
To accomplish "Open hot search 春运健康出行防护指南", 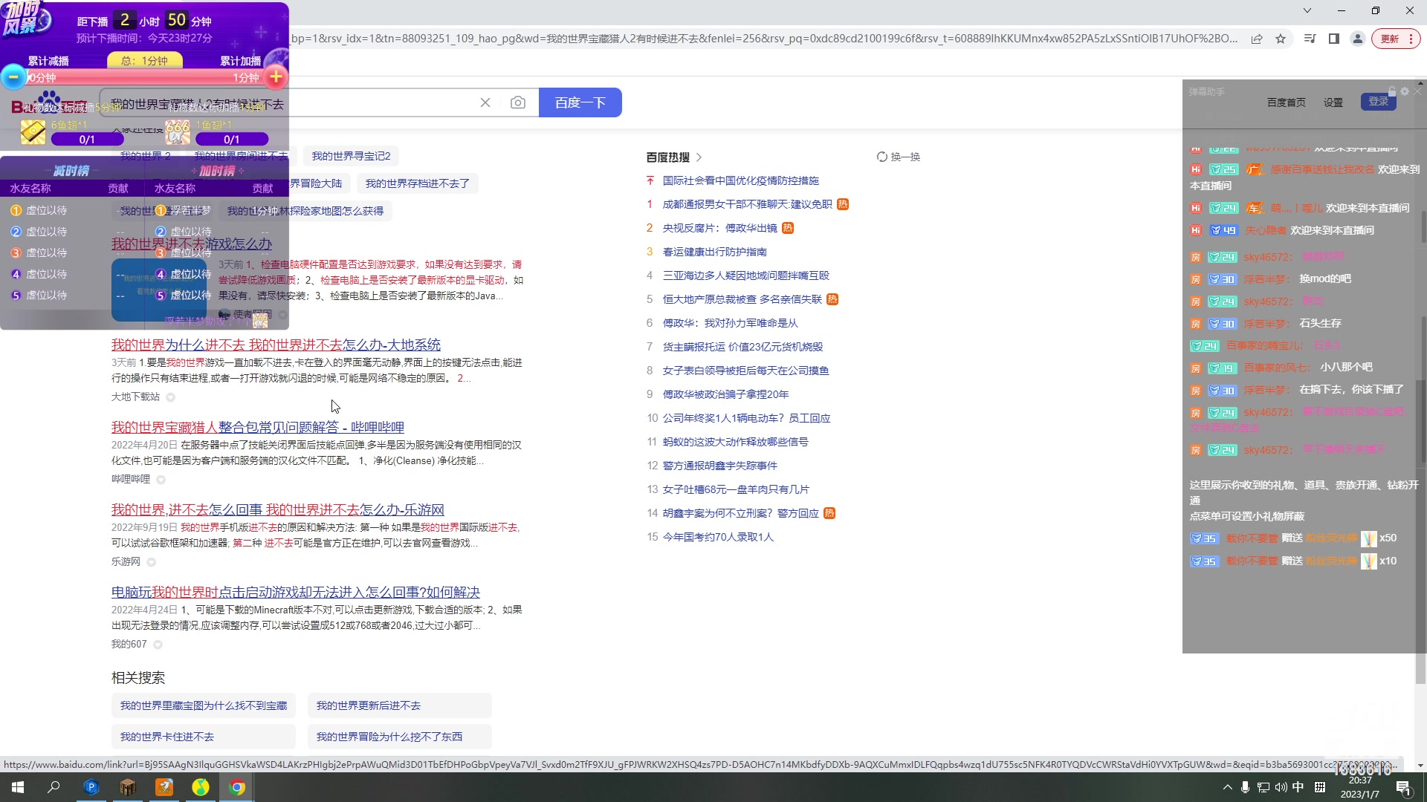I will tap(715, 252).
